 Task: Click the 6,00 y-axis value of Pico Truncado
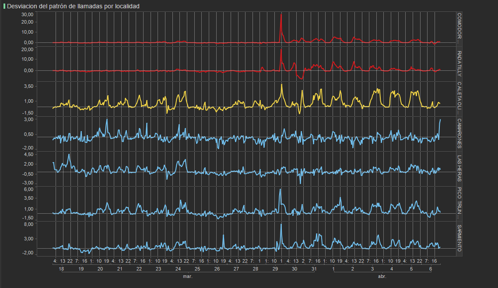tap(28, 189)
